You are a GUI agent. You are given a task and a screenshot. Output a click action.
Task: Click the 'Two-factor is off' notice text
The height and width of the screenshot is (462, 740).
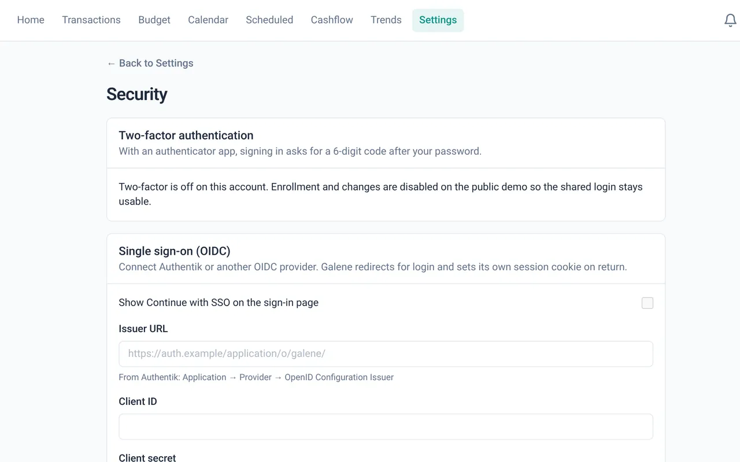coord(380,194)
